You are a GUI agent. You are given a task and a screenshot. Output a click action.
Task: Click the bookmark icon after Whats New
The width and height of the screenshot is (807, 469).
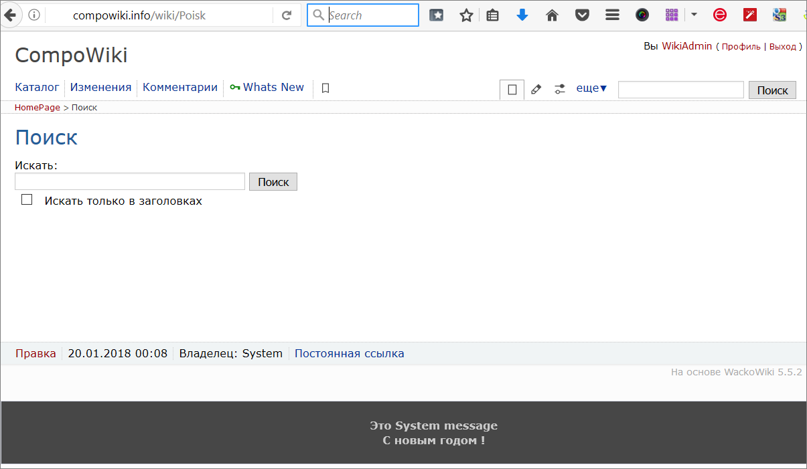[325, 88]
